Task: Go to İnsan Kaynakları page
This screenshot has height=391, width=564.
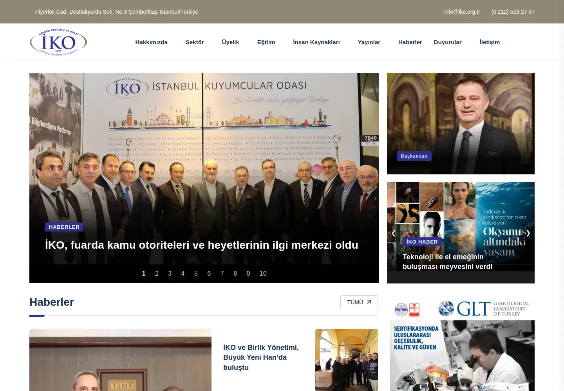Action: (316, 42)
